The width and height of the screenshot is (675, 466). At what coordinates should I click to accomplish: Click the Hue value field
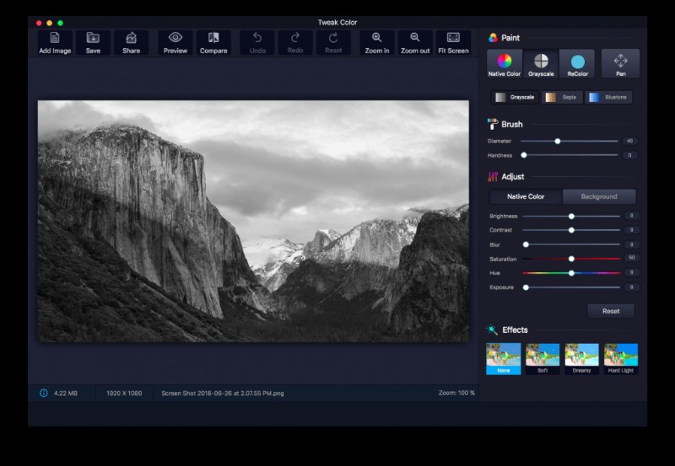[x=631, y=272]
